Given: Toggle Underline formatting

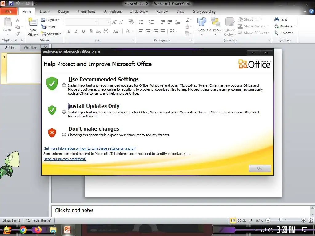Looking at the screenshot, I should coord(83,31).
